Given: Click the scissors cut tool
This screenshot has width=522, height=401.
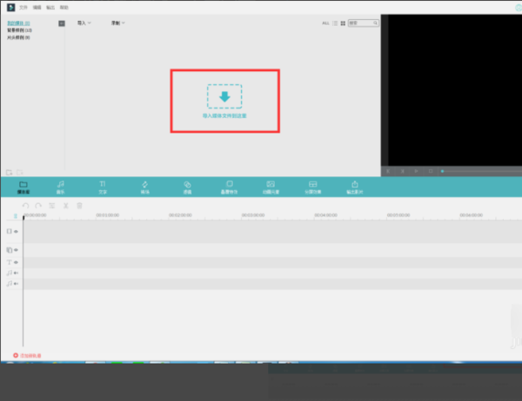Looking at the screenshot, I should click(x=66, y=206).
